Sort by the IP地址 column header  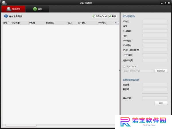(x=37, y=23)
